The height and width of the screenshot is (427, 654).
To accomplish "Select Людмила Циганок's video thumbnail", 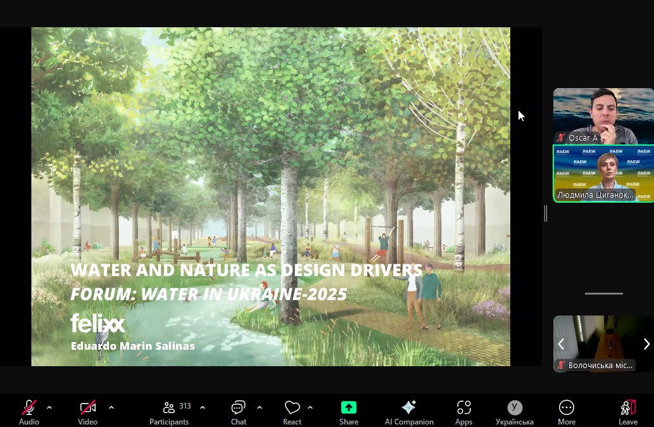I will click(603, 173).
